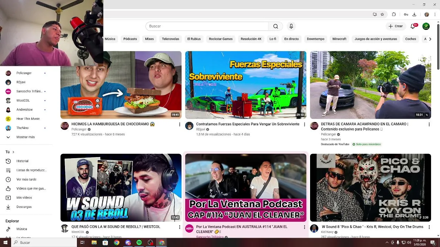Open Chrome downloads arrow icon
440x247 pixels.
414,14
